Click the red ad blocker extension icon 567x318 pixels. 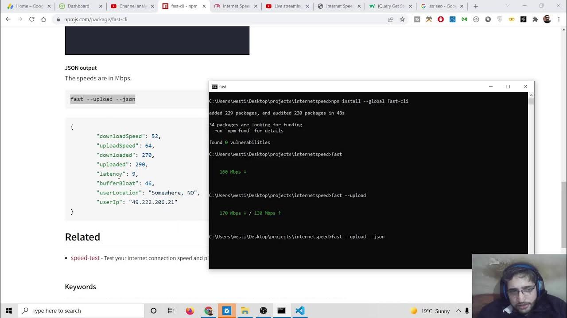click(441, 19)
